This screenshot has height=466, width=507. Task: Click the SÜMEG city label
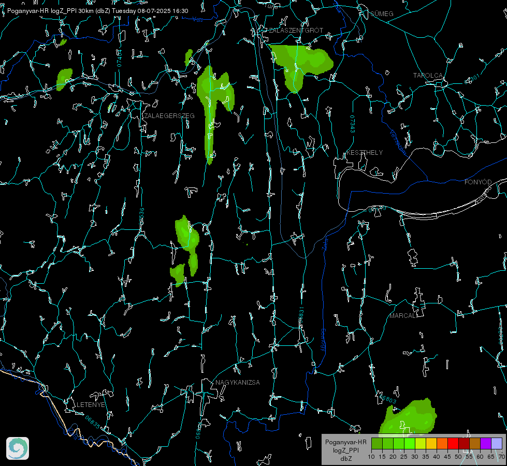382,13
